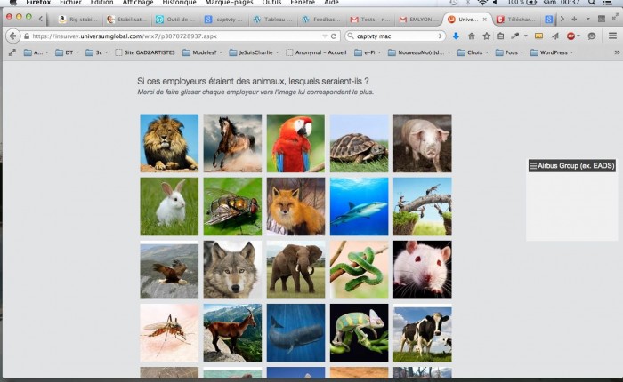623x382 pixels.
Task: Click the padlock site identity icon
Action: (x=27, y=36)
